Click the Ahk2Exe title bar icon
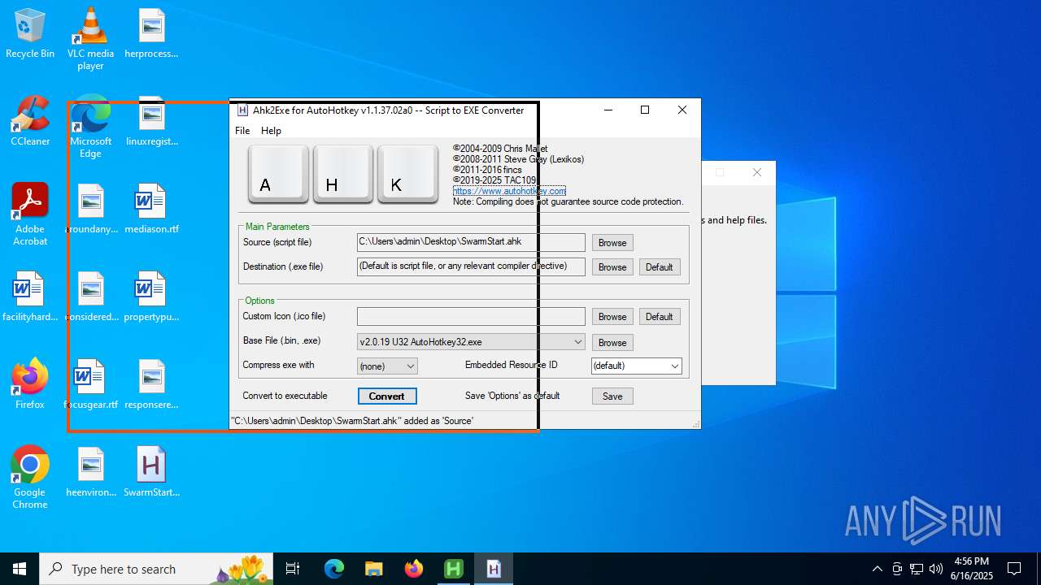This screenshot has width=1041, height=585. (x=242, y=110)
